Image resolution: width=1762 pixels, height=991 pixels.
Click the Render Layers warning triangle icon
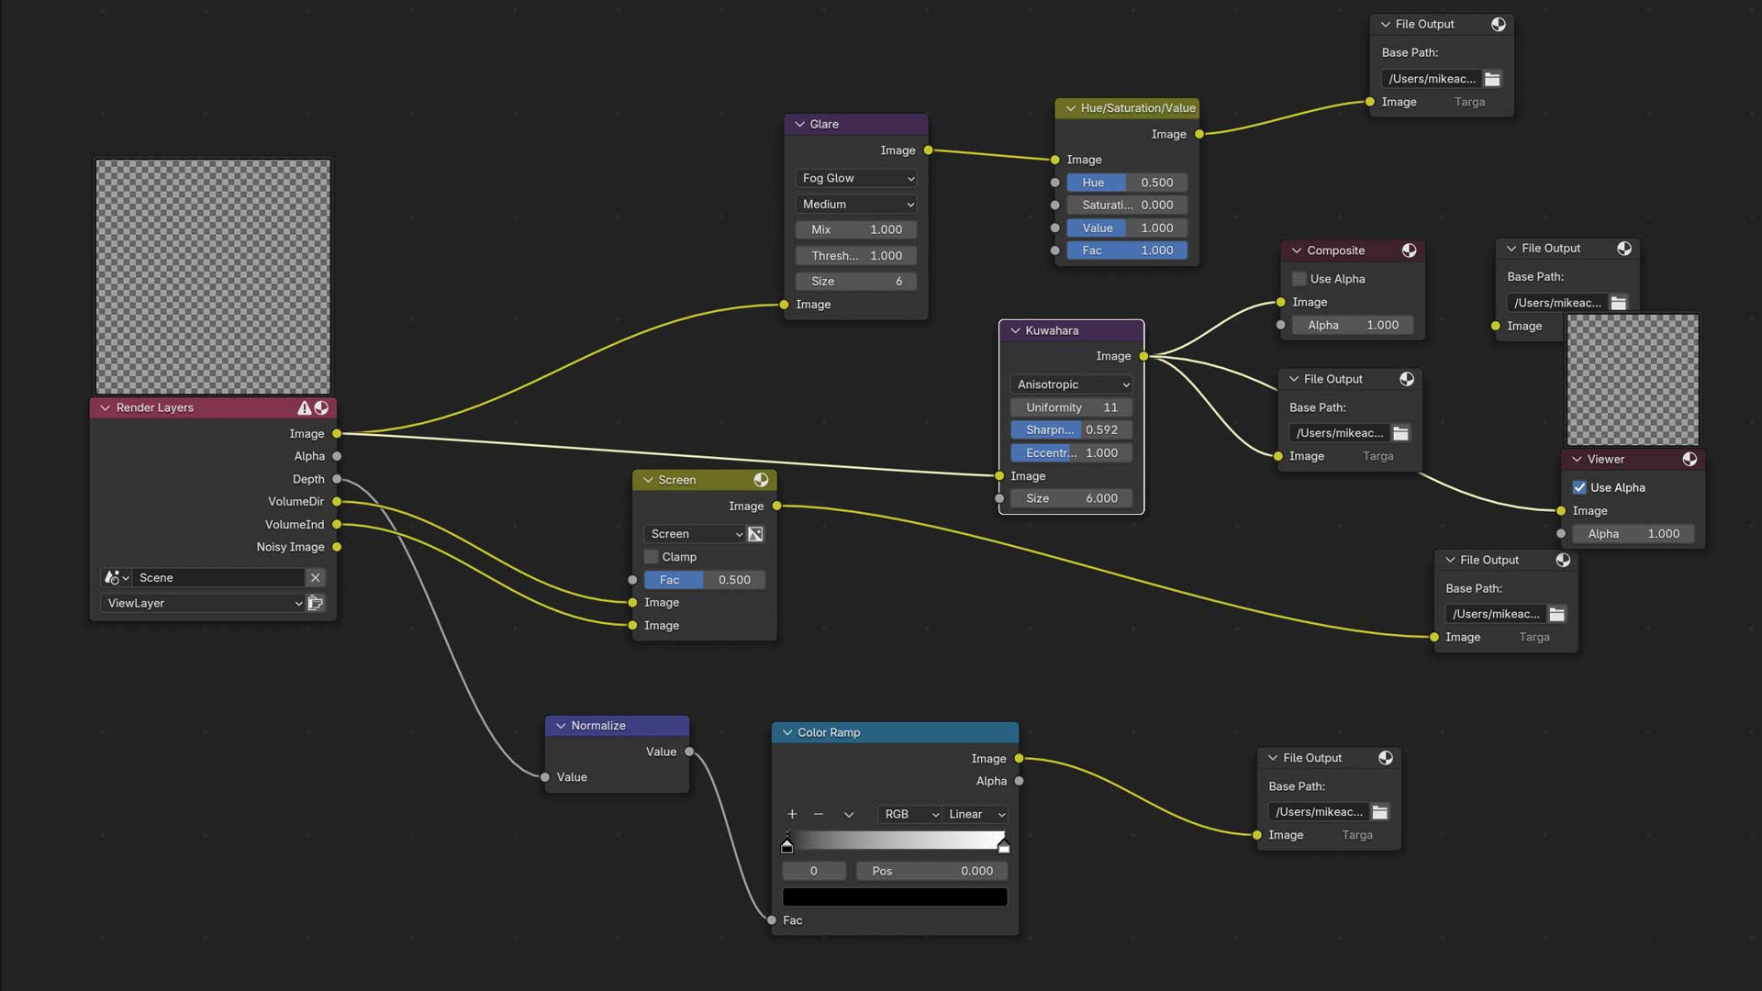[x=304, y=407]
